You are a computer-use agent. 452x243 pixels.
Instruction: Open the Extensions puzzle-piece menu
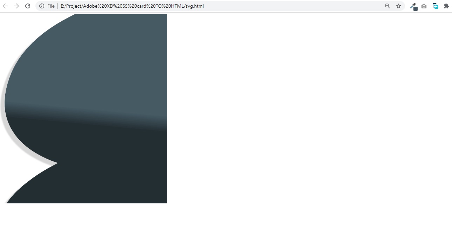pyautogui.click(x=446, y=6)
